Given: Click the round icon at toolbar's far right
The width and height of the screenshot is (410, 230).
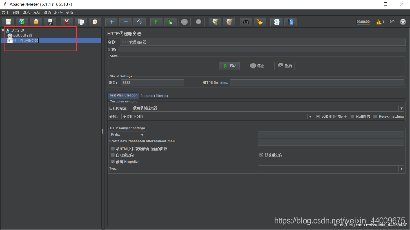Looking at the screenshot, I should tap(403, 22).
